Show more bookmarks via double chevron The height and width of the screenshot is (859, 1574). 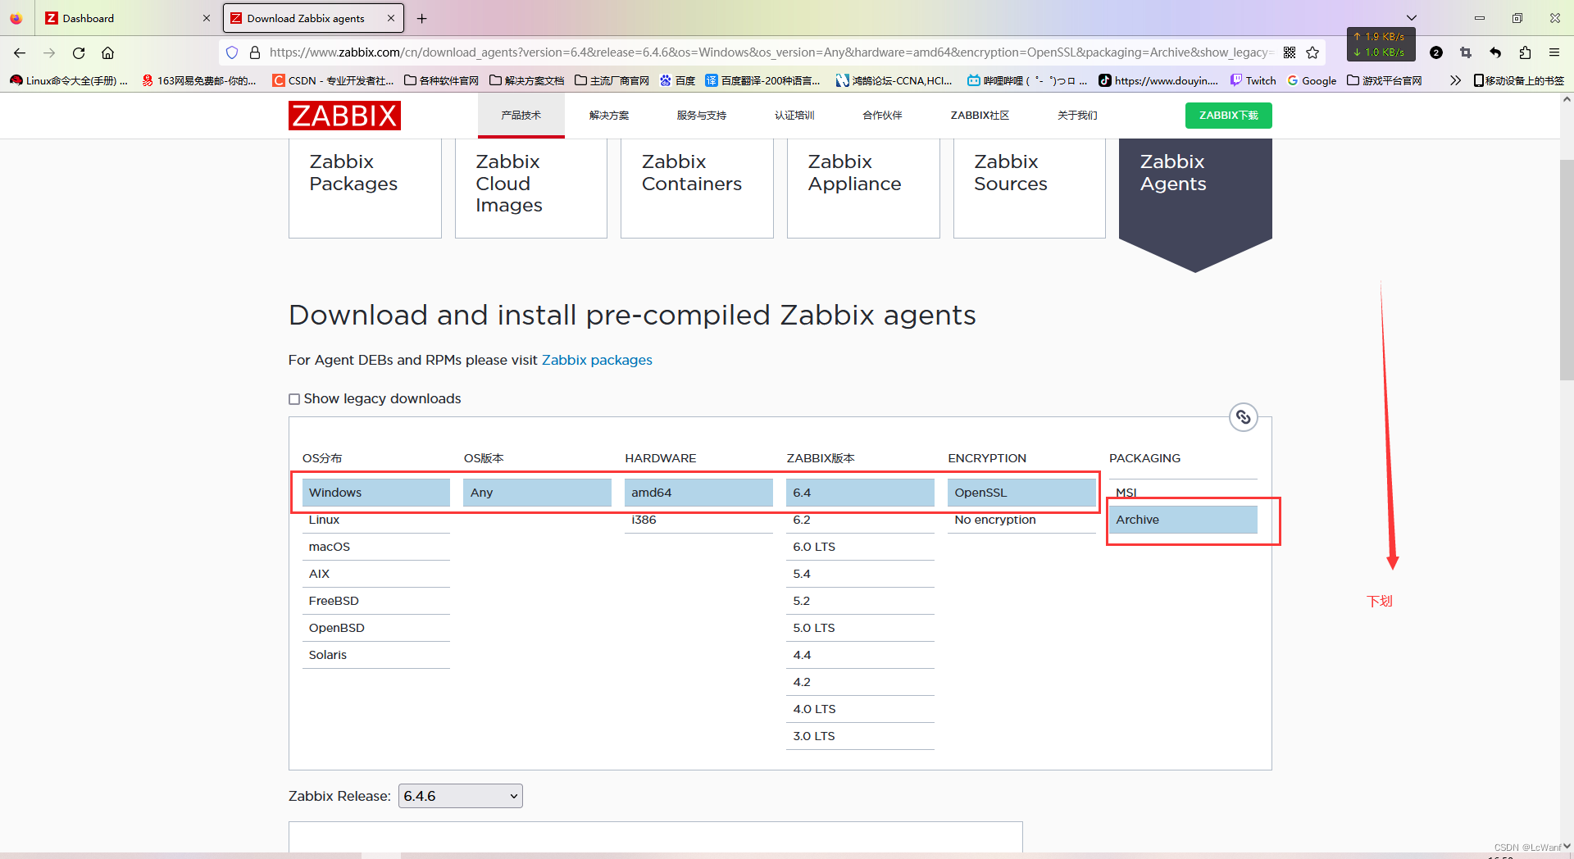(x=1455, y=80)
